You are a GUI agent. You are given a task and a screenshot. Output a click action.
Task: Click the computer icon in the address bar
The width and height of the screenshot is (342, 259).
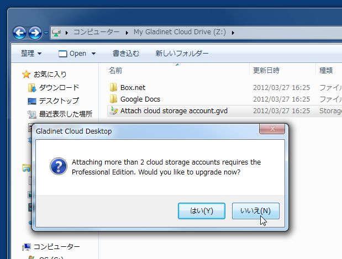point(56,33)
